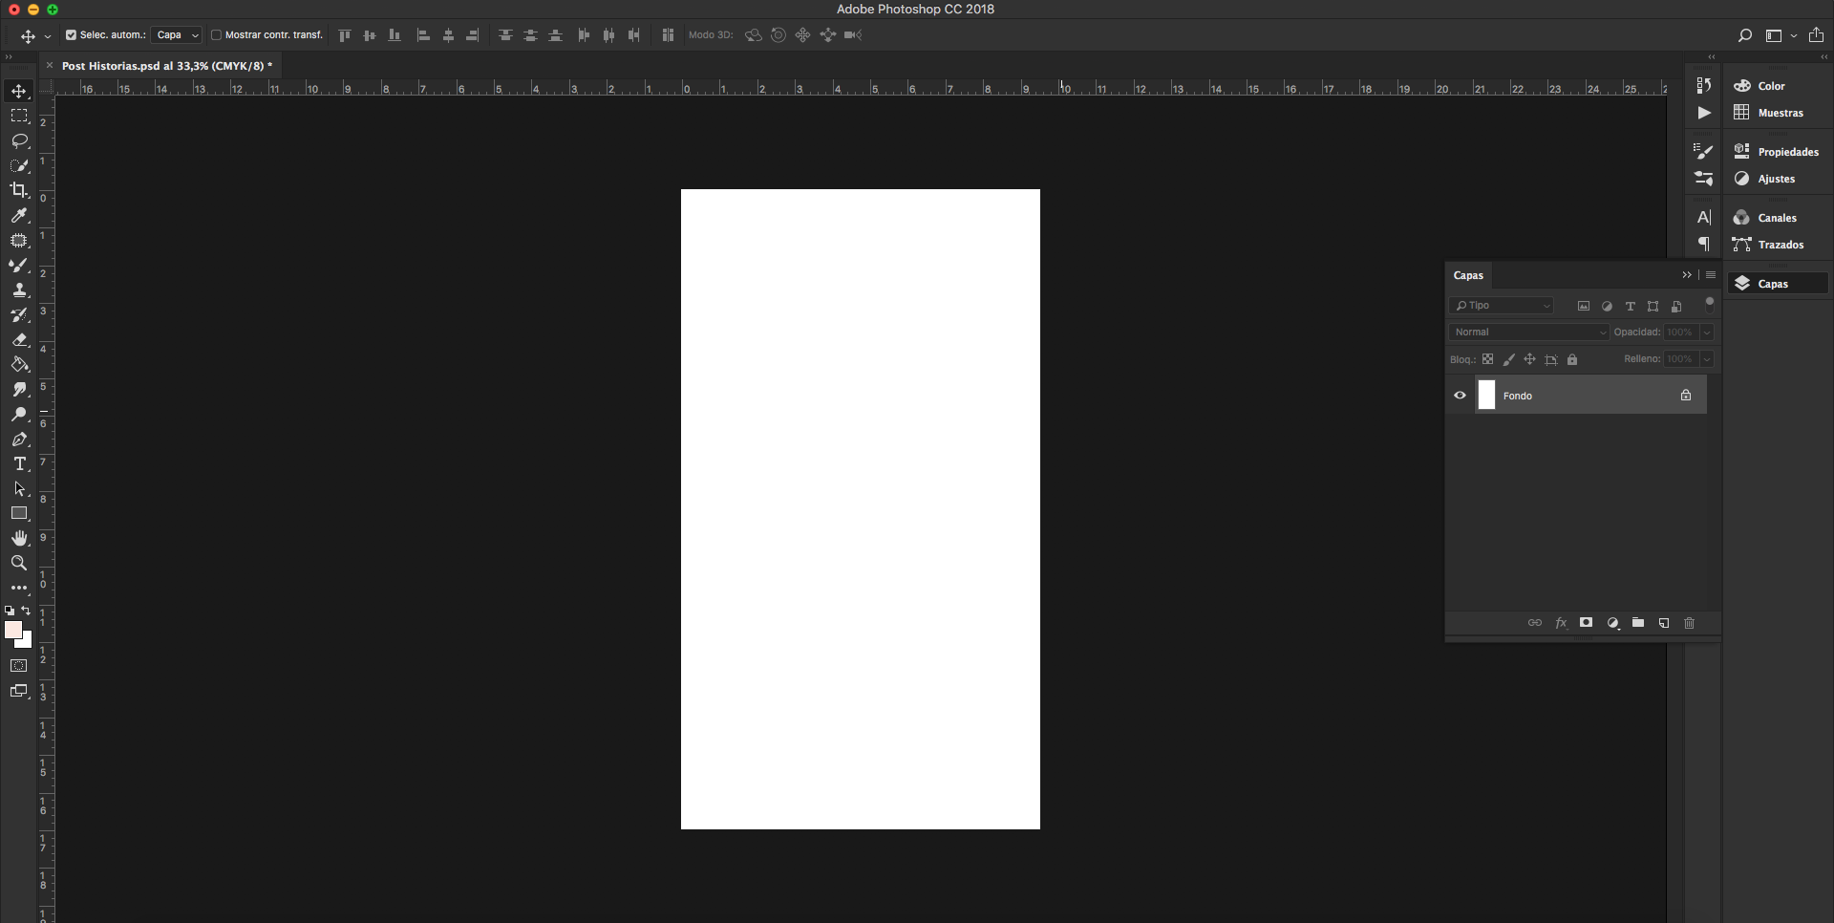1834x923 pixels.
Task: Swap foreground and background colors
Action: click(x=26, y=611)
